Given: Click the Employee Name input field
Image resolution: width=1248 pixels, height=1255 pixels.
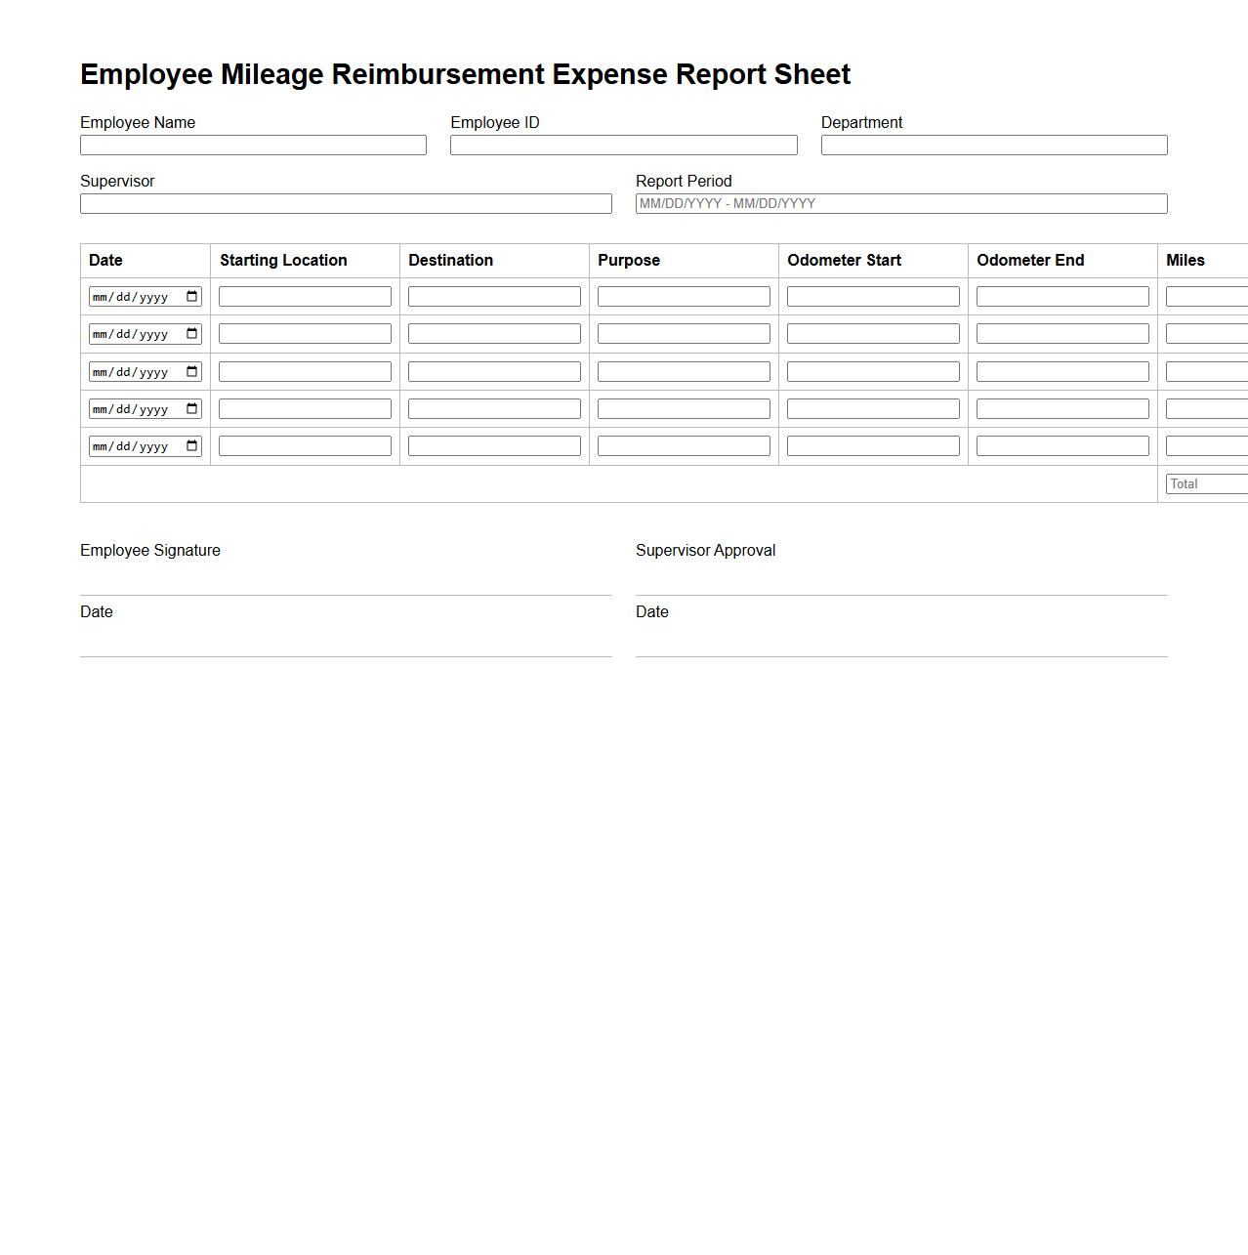Looking at the screenshot, I should (253, 145).
